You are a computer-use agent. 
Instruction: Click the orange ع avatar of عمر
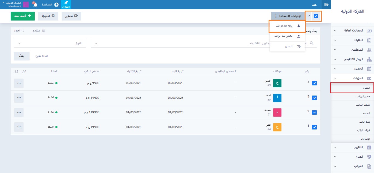click(277, 127)
